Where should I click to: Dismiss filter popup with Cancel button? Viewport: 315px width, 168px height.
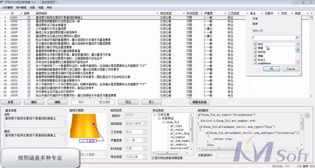pos(291,69)
